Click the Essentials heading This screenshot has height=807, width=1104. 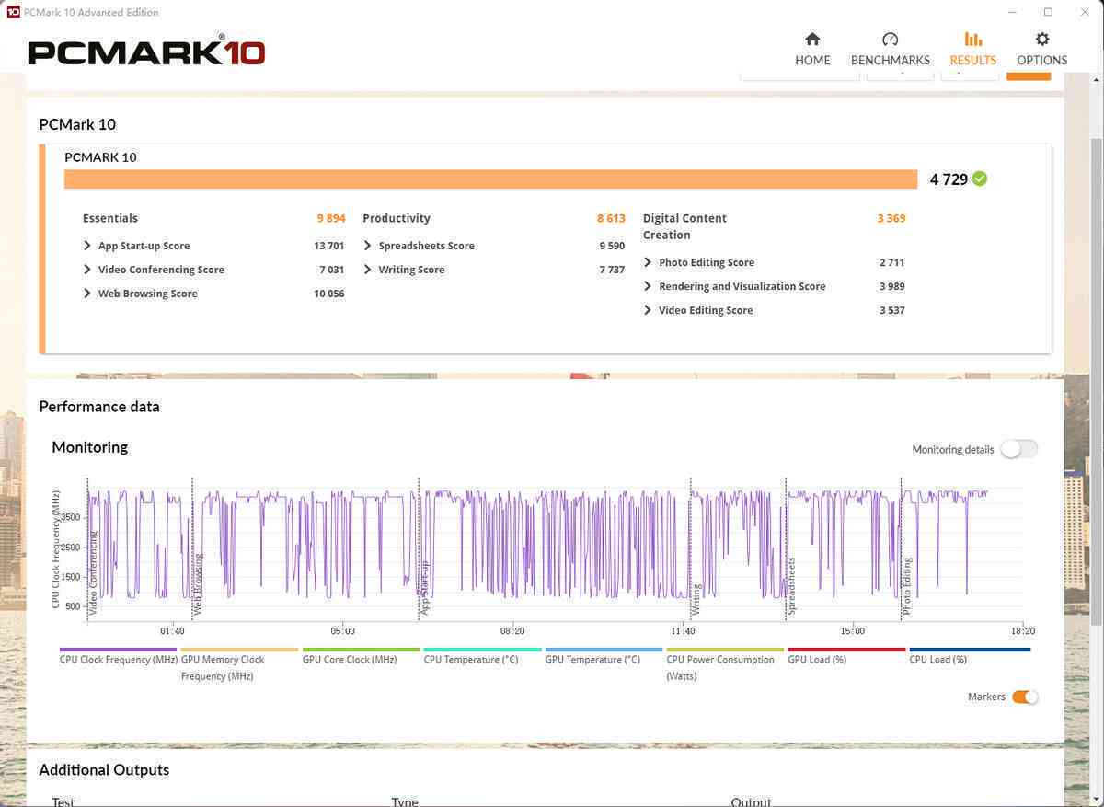click(x=110, y=218)
